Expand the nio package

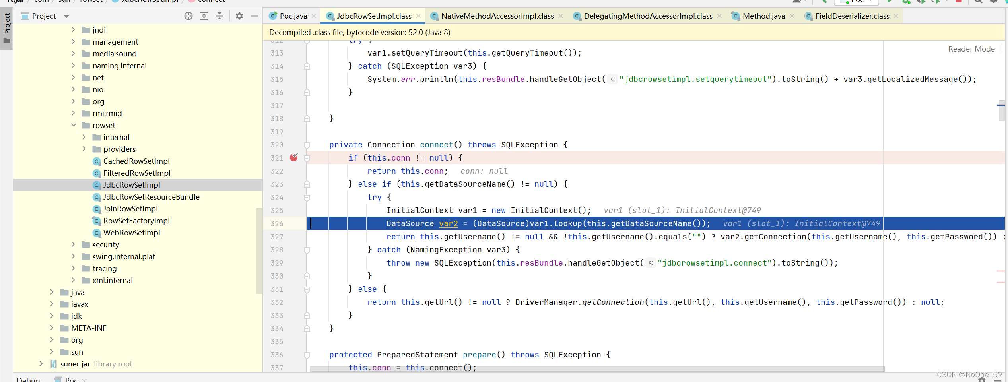point(73,89)
